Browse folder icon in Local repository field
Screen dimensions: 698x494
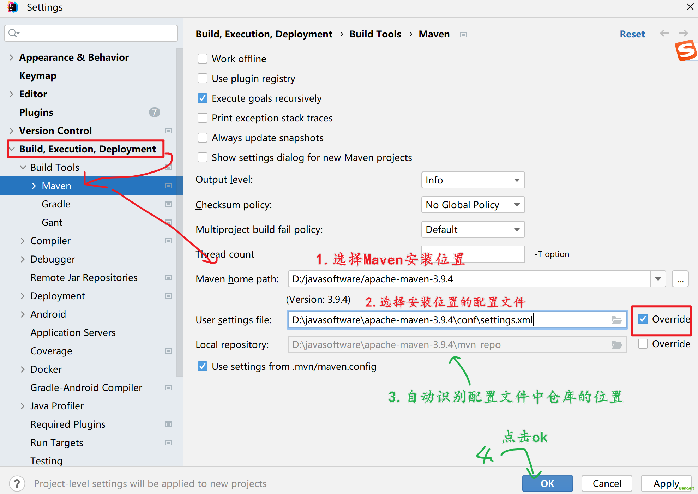616,344
